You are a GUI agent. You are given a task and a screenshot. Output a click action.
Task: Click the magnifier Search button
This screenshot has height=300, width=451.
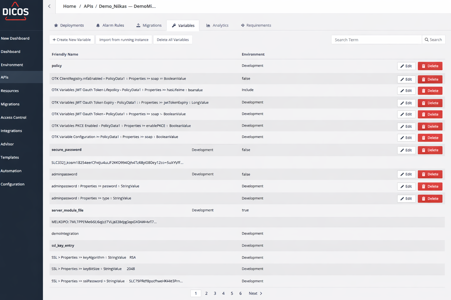click(433, 40)
